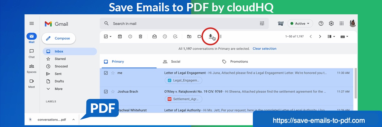
Task: Open the Support help icon
Action: tap(321, 24)
